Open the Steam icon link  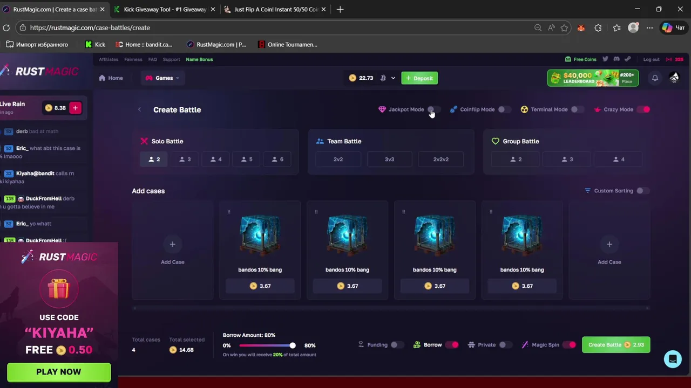click(627, 59)
